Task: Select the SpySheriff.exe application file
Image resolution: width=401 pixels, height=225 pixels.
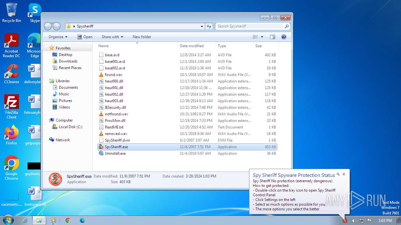Action: coord(187,147)
